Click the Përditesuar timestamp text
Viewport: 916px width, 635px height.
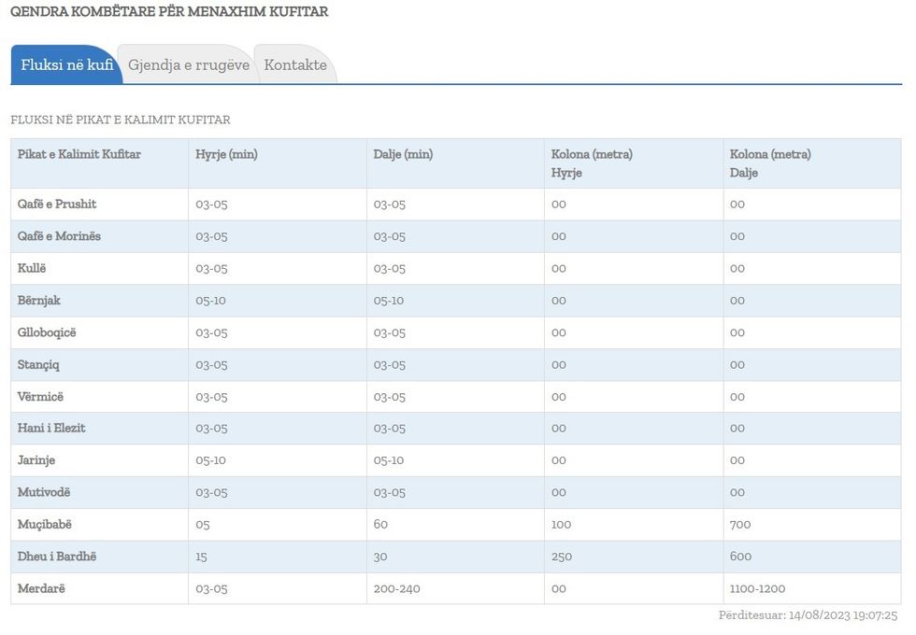pyautogui.click(x=808, y=615)
